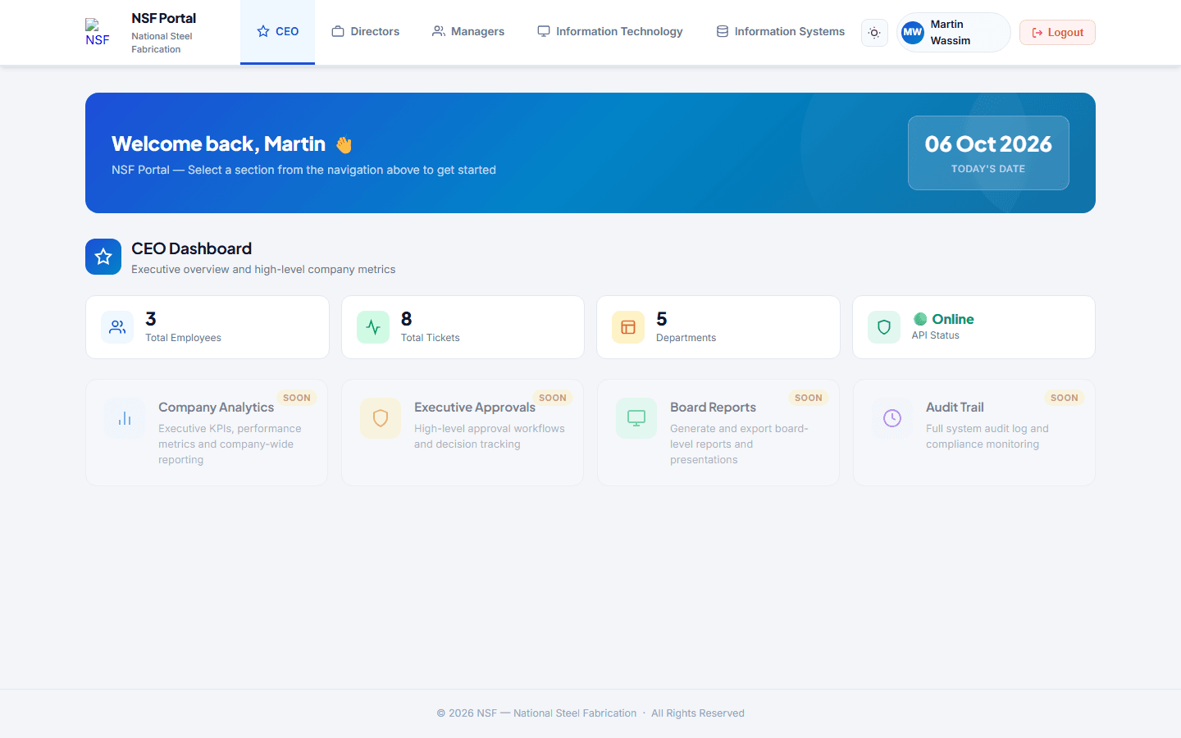1181x738 pixels.
Task: Click the Logout button
Action: 1057,33
